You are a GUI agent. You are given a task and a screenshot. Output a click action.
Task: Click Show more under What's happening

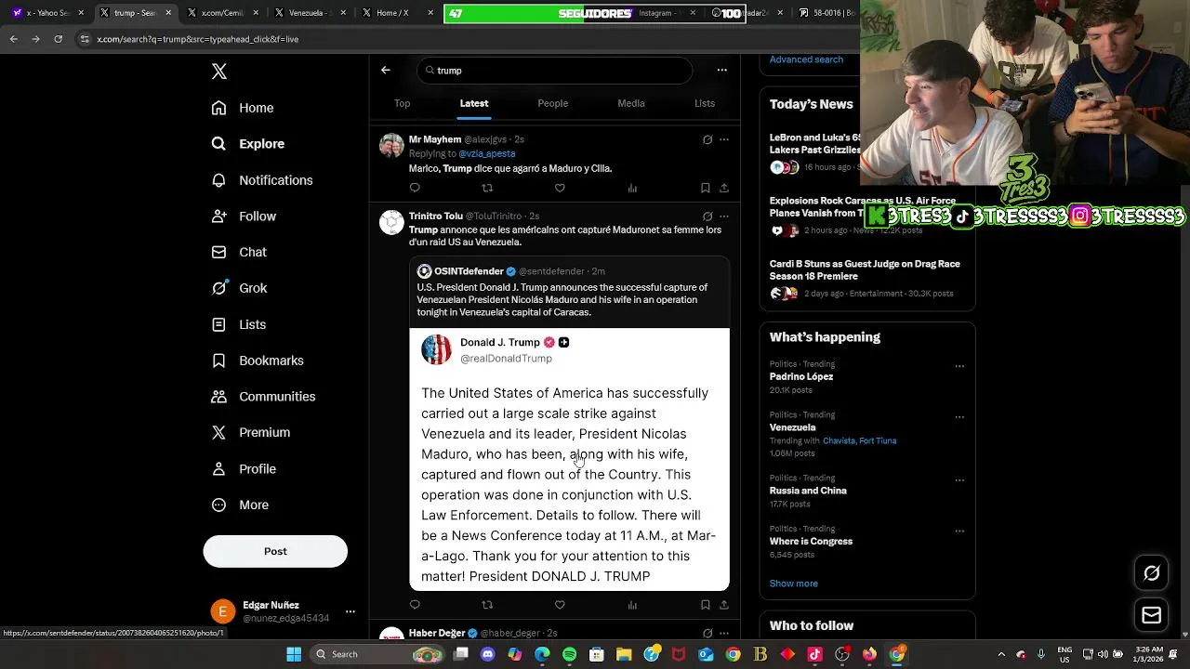(x=793, y=584)
